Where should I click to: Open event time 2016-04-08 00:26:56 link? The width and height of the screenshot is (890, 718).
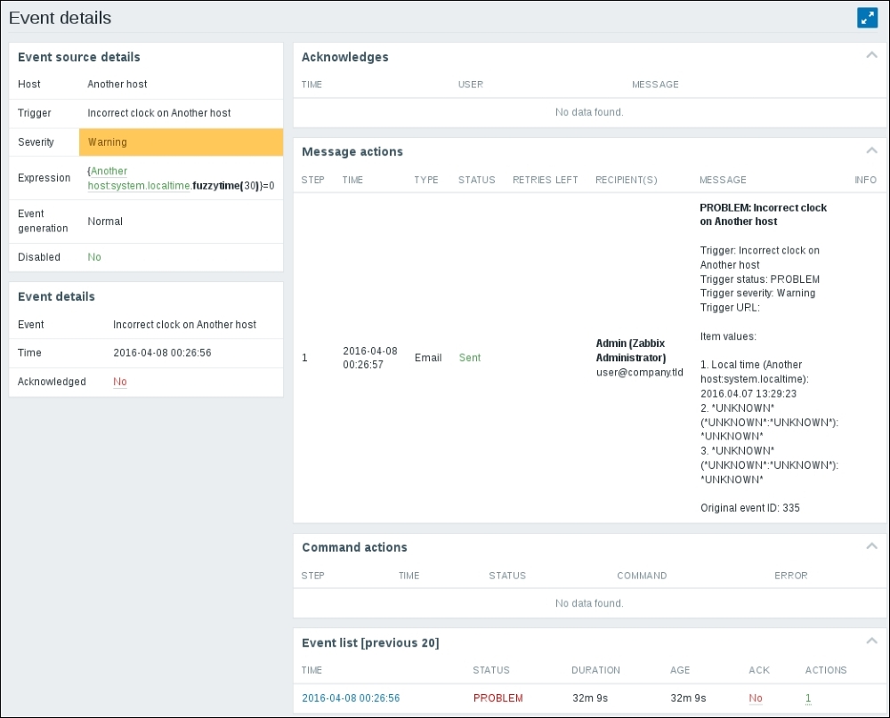click(351, 698)
